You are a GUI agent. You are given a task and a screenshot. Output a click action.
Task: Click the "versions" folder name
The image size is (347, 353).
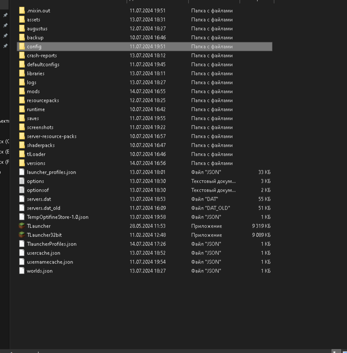(36, 163)
